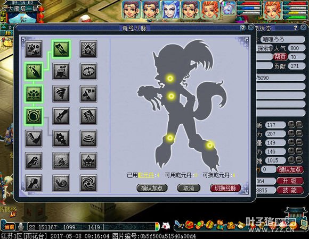
Task: Cancel changes with the 取消 button
Action: tap(189, 188)
